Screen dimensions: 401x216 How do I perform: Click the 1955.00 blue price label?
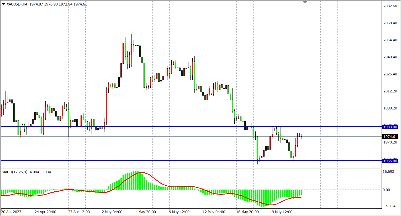tap(390, 161)
